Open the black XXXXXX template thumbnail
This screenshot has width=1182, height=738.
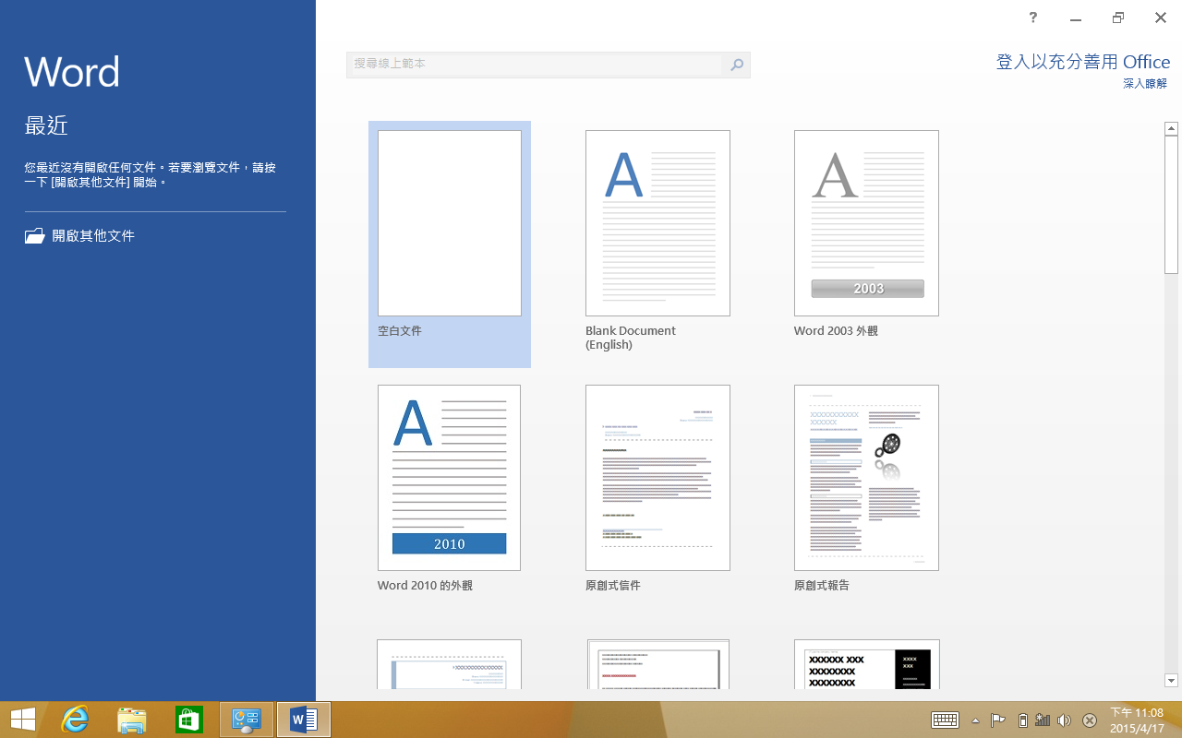(x=867, y=664)
